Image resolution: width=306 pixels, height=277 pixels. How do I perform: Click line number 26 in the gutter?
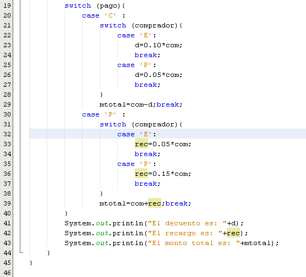7,75
